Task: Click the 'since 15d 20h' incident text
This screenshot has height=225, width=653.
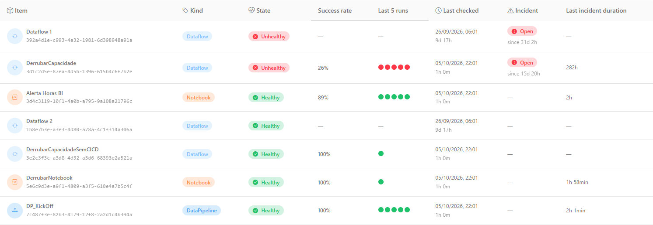Action: tap(524, 74)
